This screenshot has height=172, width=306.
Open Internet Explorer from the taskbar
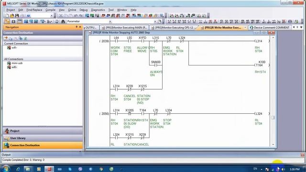[x=18, y=169]
